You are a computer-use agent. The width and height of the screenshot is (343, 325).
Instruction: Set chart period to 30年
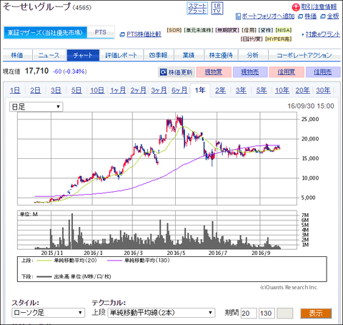point(323,90)
